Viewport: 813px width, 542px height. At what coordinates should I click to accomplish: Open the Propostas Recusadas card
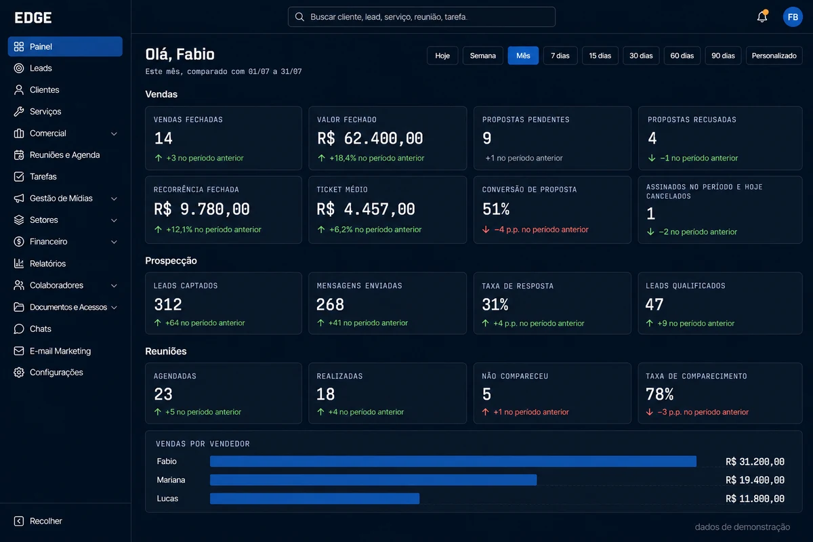[720, 138]
